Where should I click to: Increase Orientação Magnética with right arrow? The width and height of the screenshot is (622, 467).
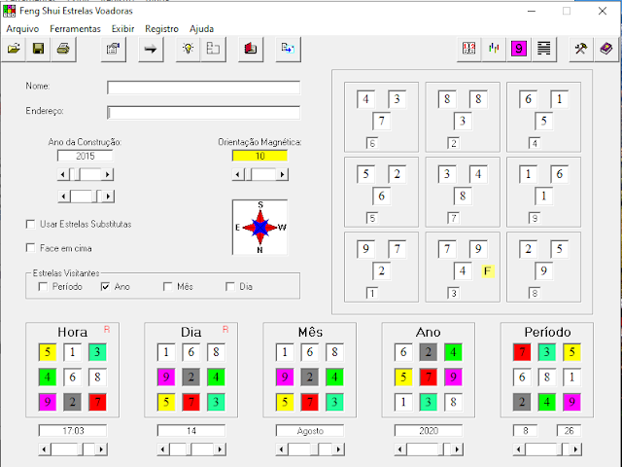coord(282,174)
